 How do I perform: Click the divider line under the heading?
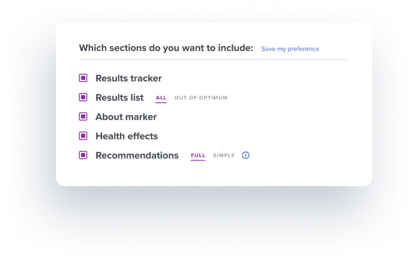click(212, 59)
